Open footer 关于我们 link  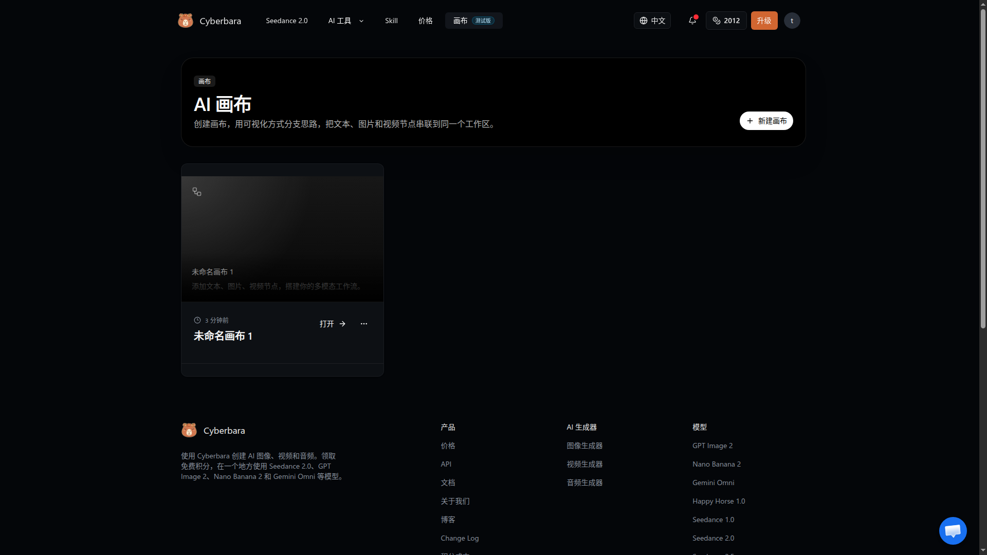(455, 501)
